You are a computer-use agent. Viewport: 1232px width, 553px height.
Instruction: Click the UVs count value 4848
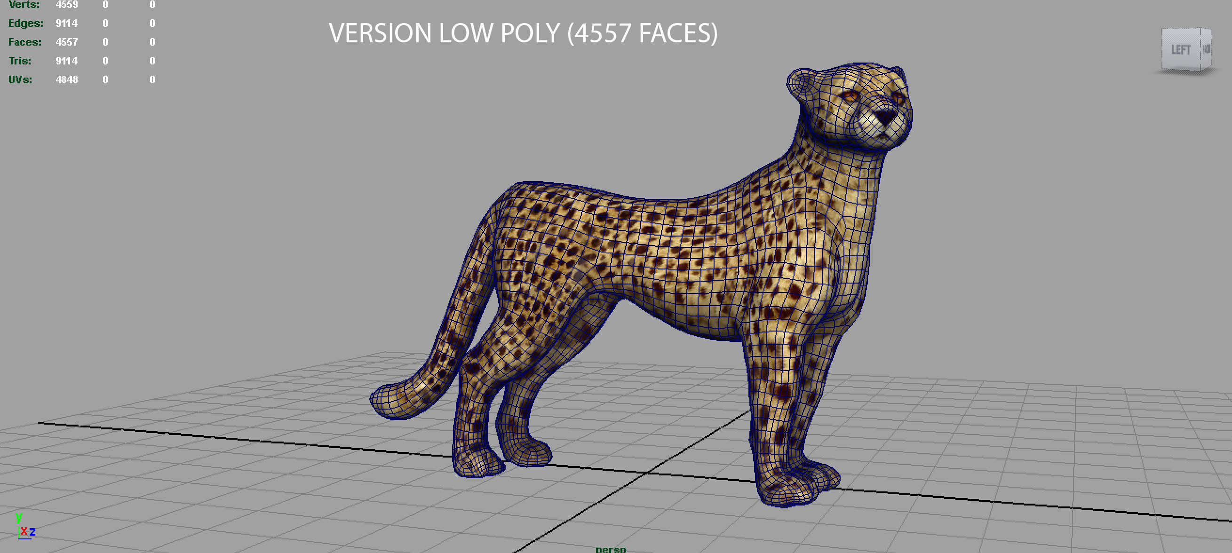coord(66,79)
